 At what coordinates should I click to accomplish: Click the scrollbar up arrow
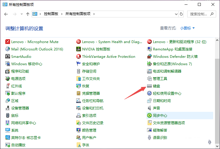click(x=217, y=40)
